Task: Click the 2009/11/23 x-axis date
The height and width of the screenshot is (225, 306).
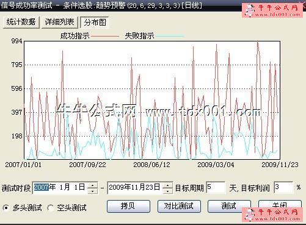Action: tap(280, 165)
